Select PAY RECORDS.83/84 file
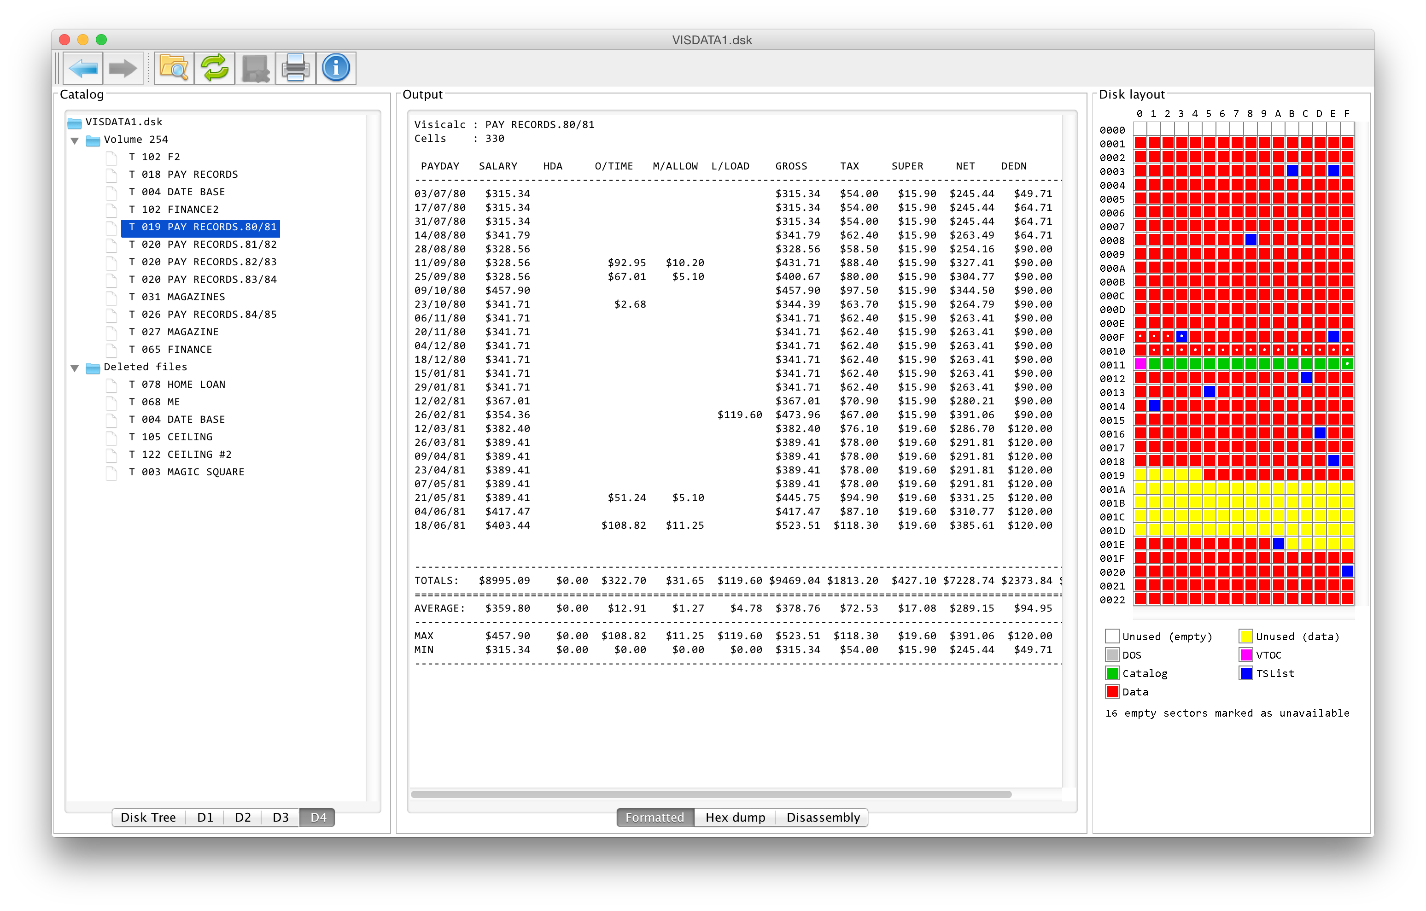The height and width of the screenshot is (911, 1426). (203, 279)
